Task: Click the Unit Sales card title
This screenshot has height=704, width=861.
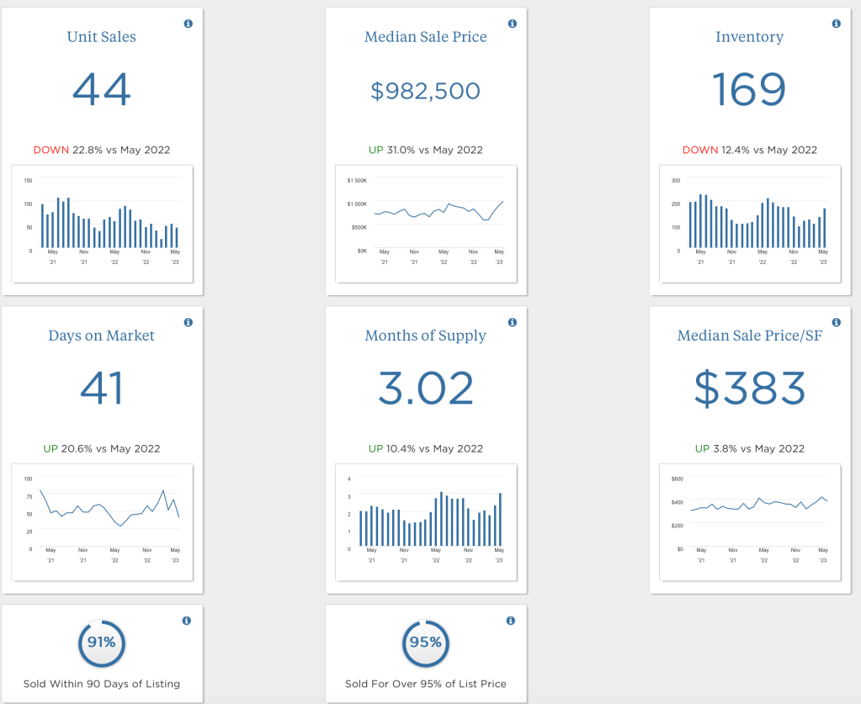Action: coord(102,37)
